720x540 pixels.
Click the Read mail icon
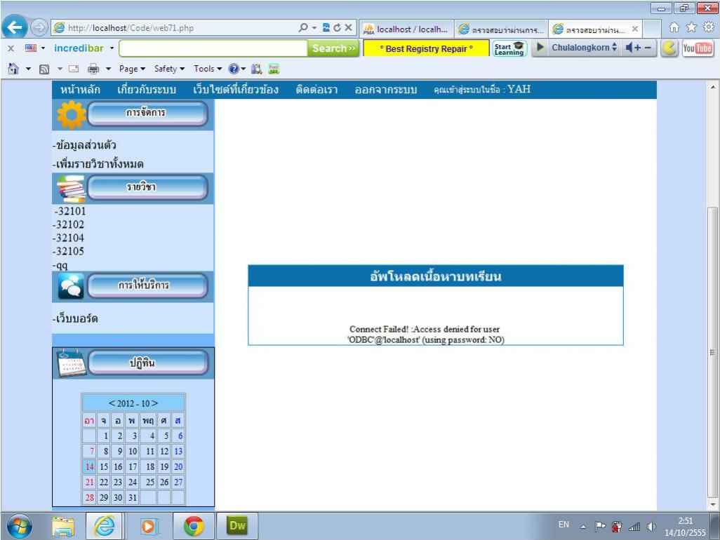click(x=74, y=69)
